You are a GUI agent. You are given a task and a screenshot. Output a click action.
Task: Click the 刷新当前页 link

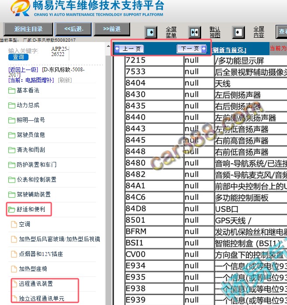pos(229,50)
